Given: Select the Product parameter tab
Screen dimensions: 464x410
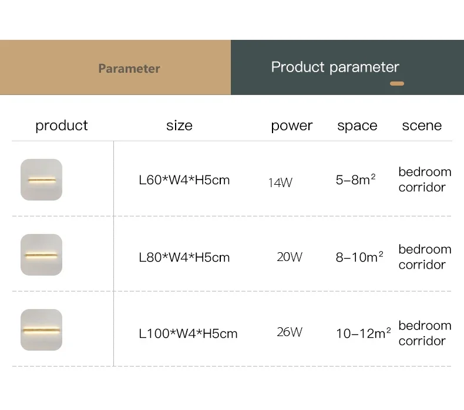Looking at the screenshot, I should [347, 67].
